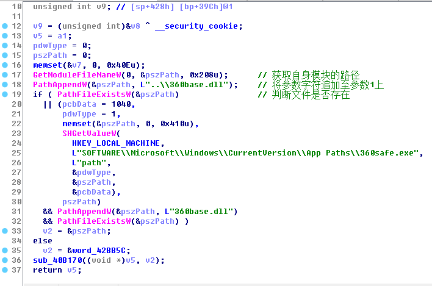Select PathAppendW on line 18
The width and height of the screenshot is (432, 286).
[60, 85]
